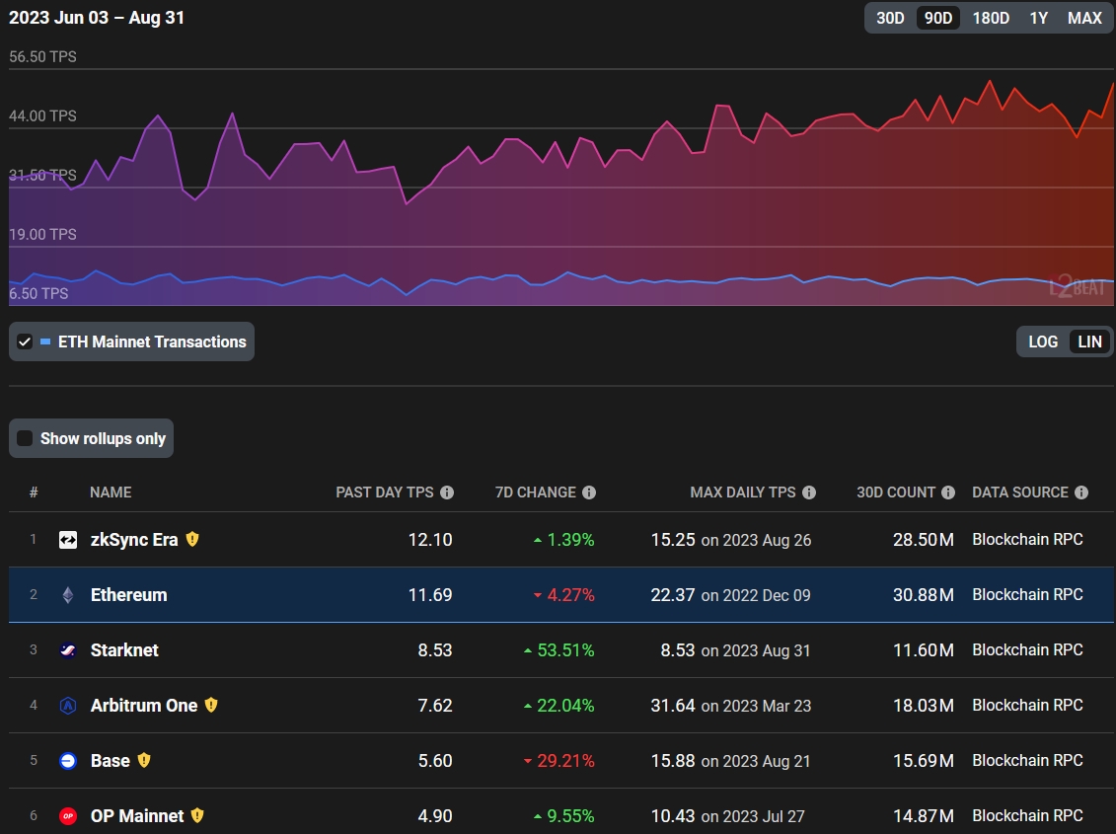Click the zkSync Era project logo icon
Image resolution: width=1116 pixels, height=834 pixels.
[68, 540]
